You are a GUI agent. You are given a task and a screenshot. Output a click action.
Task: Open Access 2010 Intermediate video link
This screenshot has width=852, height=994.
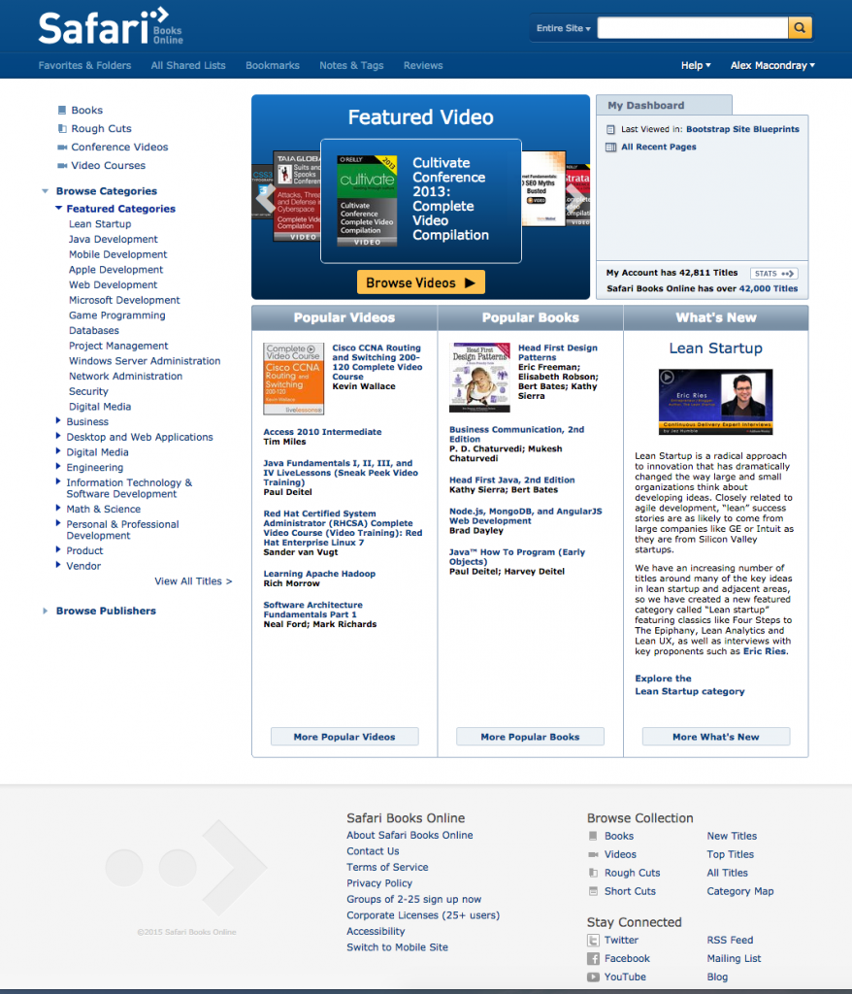[x=323, y=432]
